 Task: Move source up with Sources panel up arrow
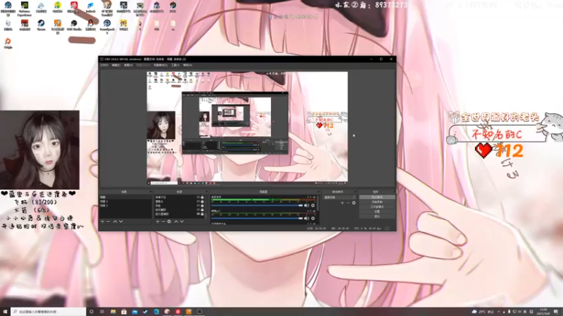tap(176, 221)
